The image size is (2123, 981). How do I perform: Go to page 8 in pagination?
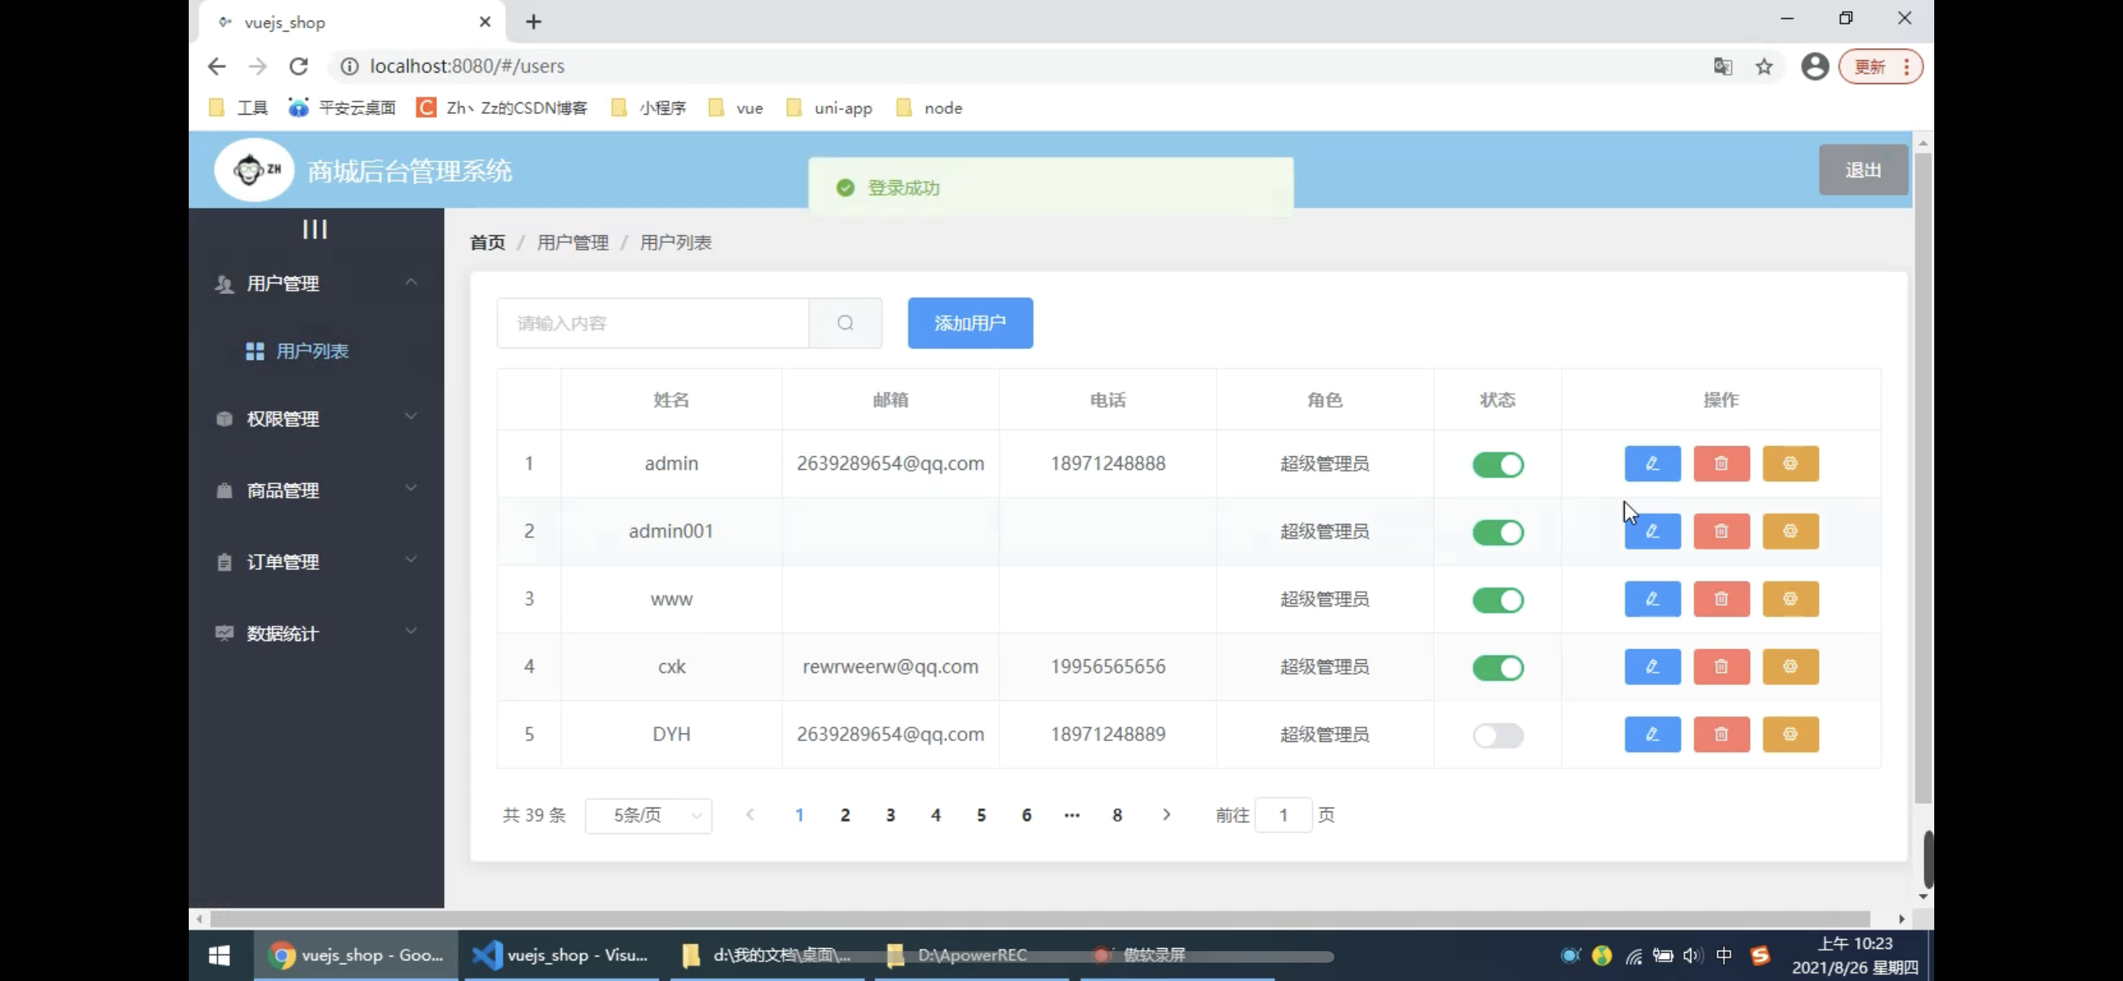(1117, 814)
